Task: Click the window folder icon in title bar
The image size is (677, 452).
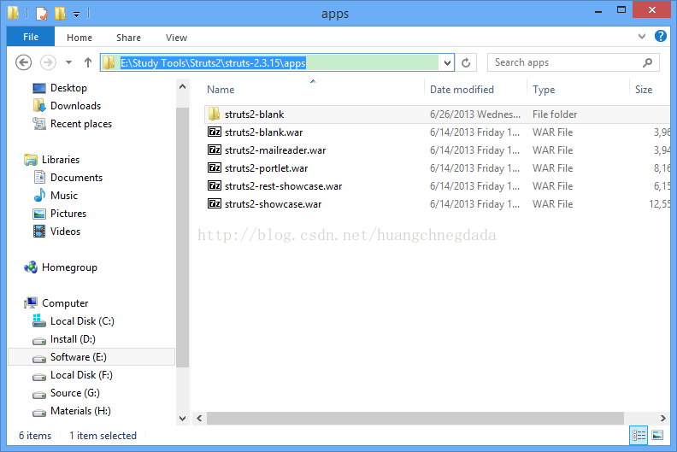Action: click(x=14, y=13)
